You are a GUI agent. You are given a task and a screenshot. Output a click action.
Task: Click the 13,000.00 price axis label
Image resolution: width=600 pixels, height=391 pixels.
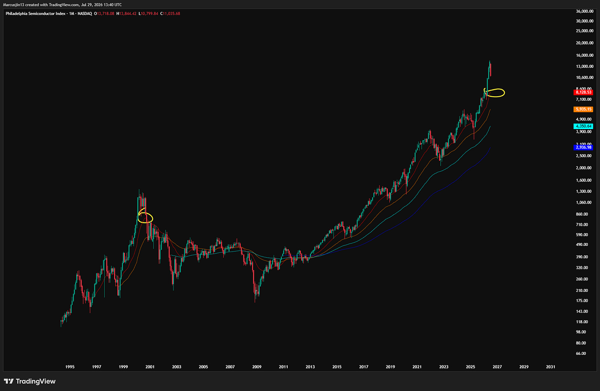[x=584, y=66]
